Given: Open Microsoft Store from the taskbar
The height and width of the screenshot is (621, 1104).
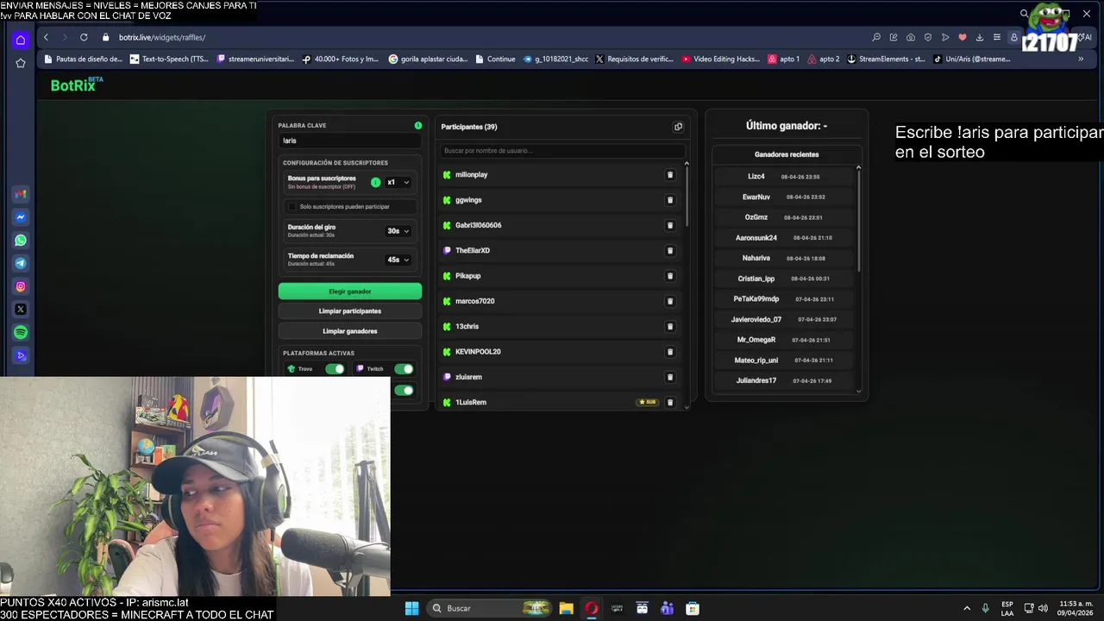Looking at the screenshot, I should pyautogui.click(x=693, y=608).
